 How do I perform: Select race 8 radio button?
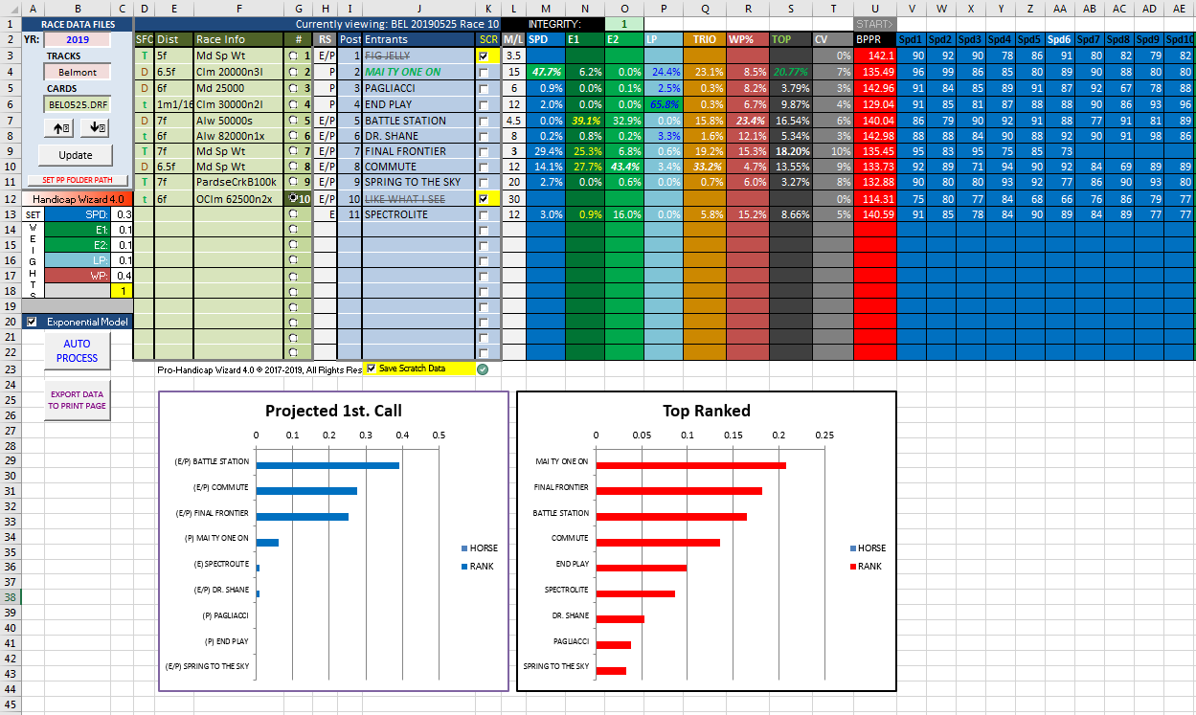(x=293, y=167)
